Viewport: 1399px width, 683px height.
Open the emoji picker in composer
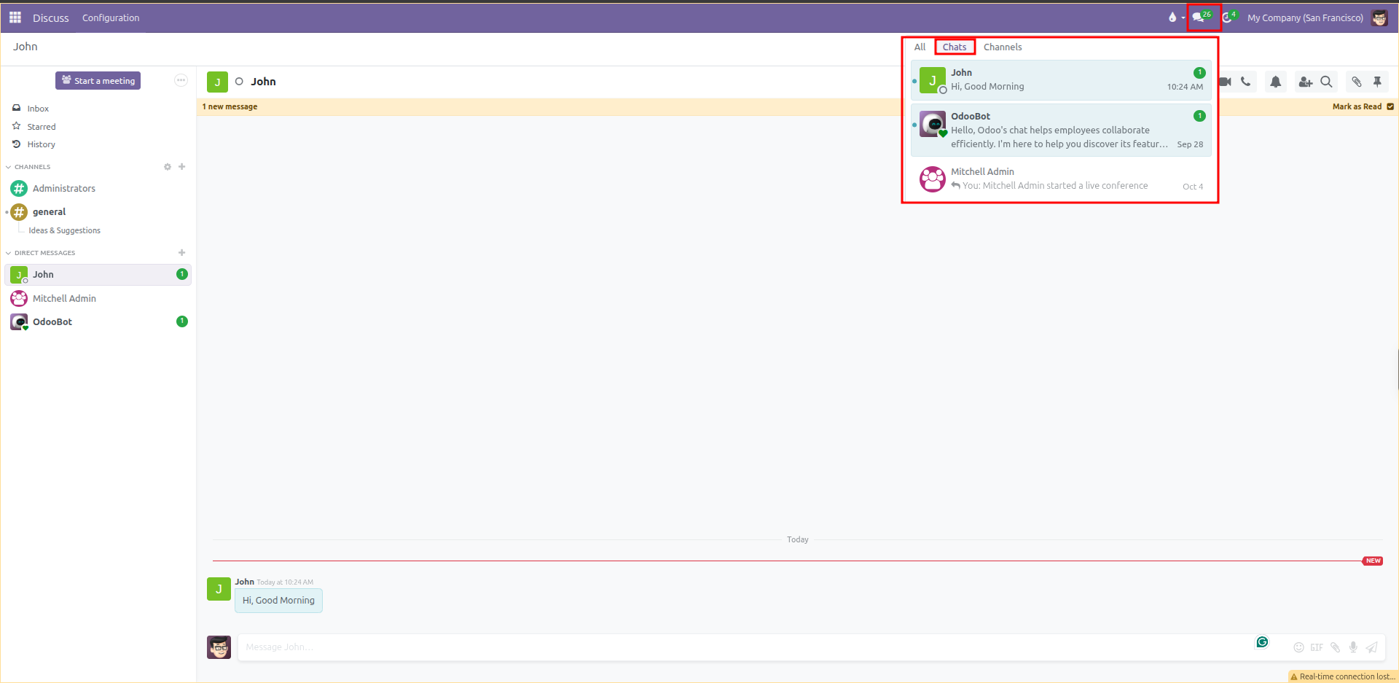(1298, 647)
